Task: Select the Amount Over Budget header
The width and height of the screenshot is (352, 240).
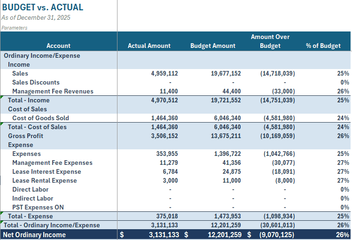Action: pos(270,41)
